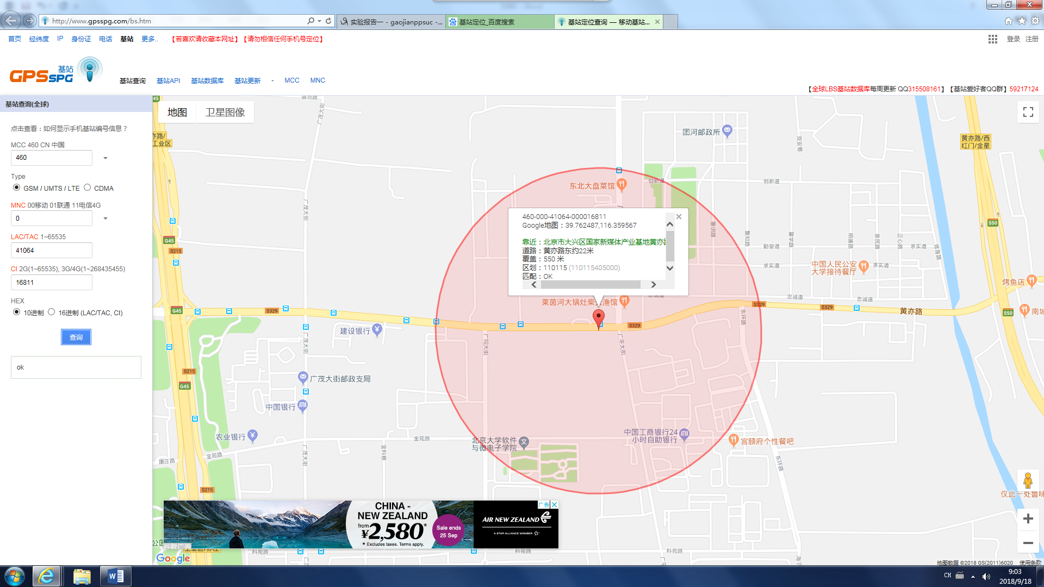Image resolution: width=1044 pixels, height=587 pixels.
Task: Select 16进制 hex radio option
Action: (52, 312)
